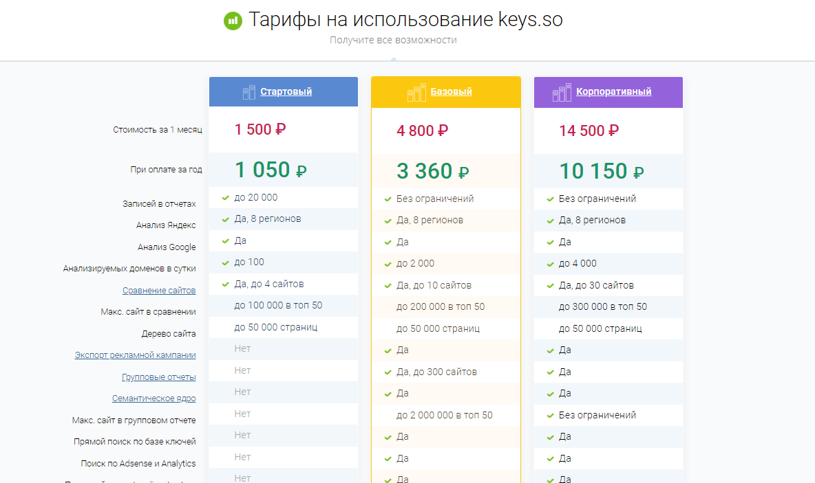Image resolution: width=815 pixels, height=483 pixels.
Task: Open the Групповые отчеты link
Action: pos(158,377)
